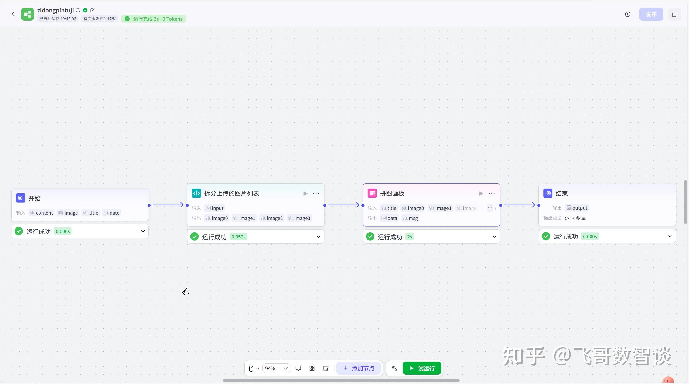This screenshot has height=384, width=689.
Task: Open the version history icon at top right
Action: pyautogui.click(x=627, y=14)
